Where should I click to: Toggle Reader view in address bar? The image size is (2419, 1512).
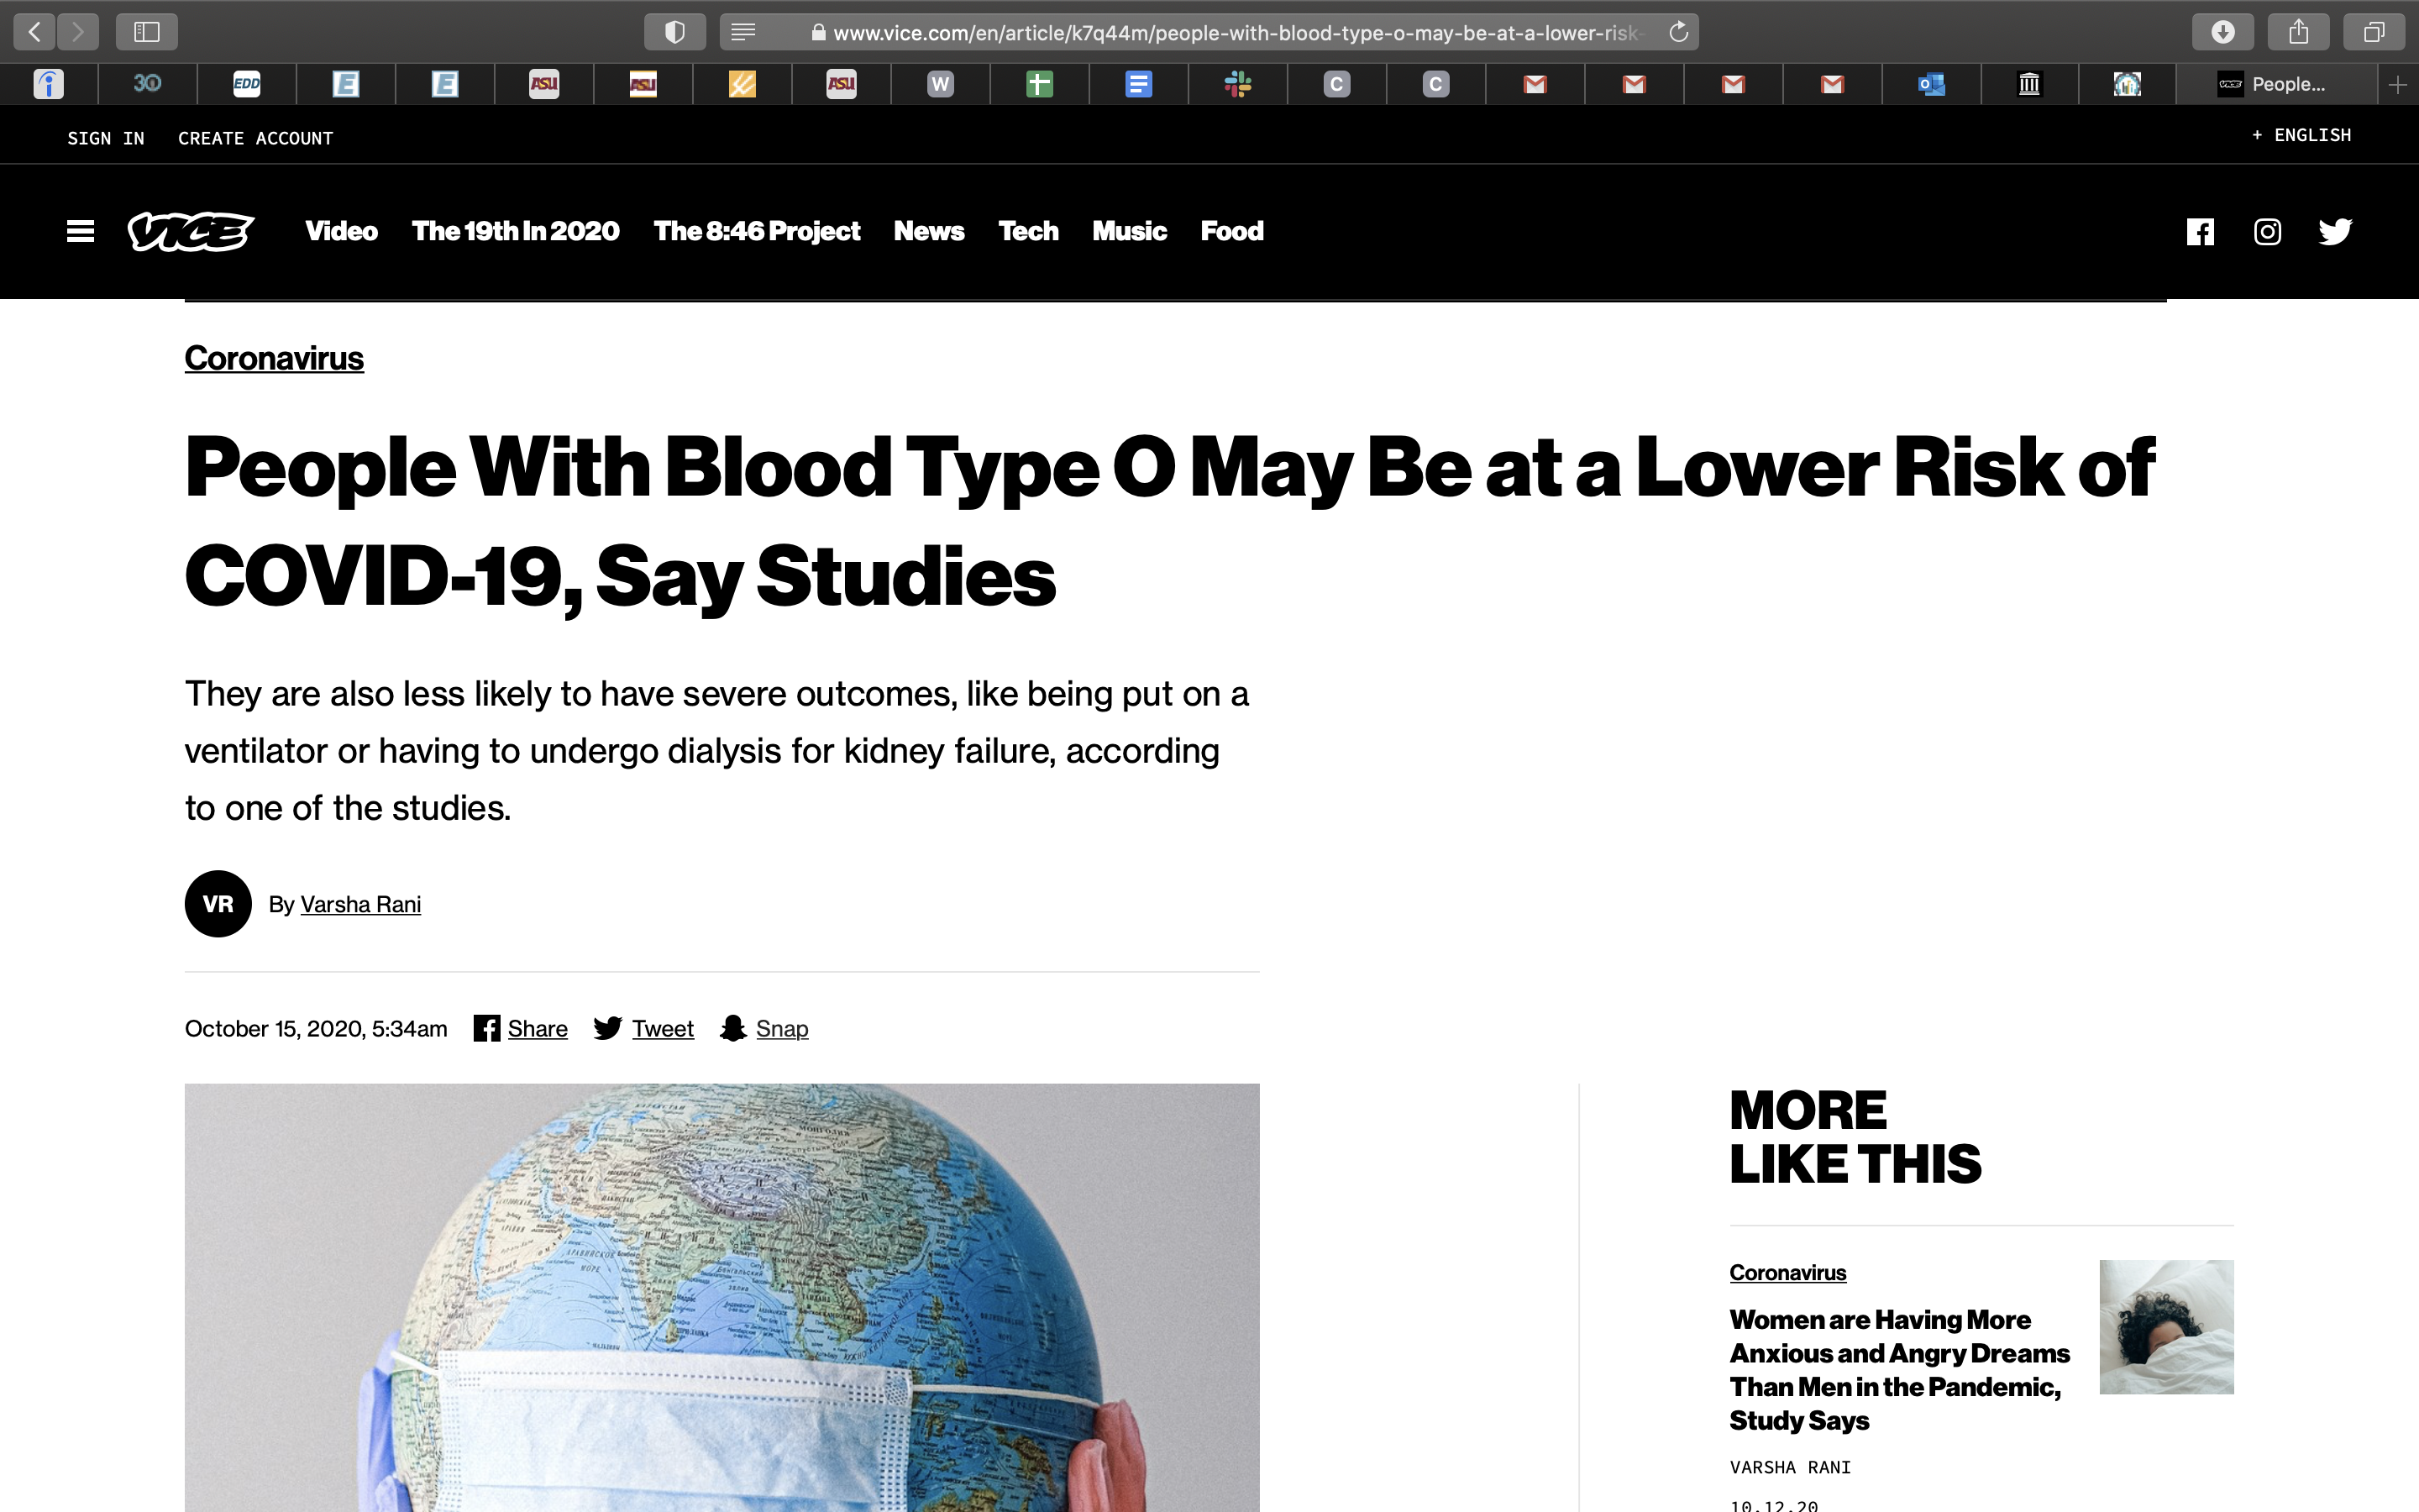742,32
